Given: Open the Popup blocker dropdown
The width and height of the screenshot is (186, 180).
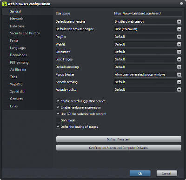Looking at the screenshot, I should (179, 74).
